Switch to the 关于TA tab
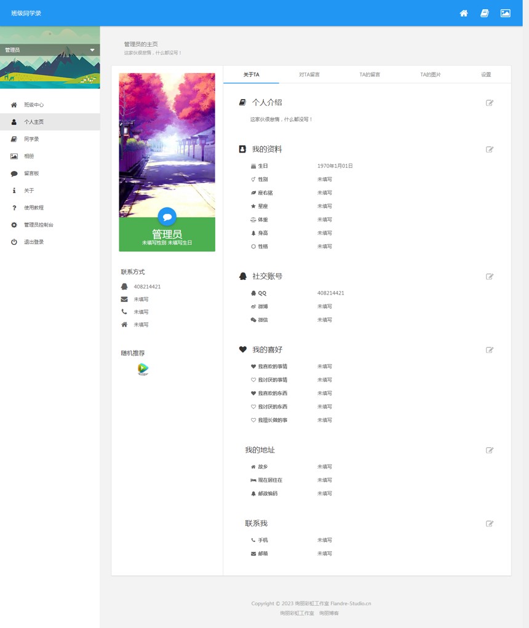This screenshot has height=628, width=529. [x=251, y=74]
